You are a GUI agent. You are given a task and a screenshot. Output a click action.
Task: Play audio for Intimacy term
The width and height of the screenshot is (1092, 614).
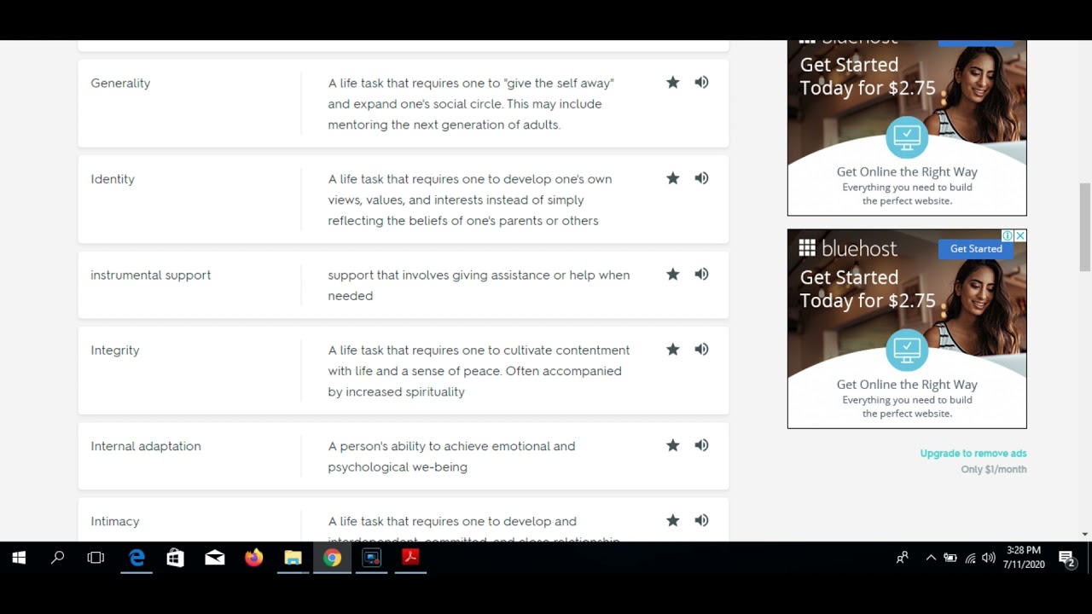click(x=701, y=520)
